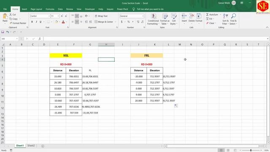
Task: Open Cell Styles gallery
Action: click(173, 19)
